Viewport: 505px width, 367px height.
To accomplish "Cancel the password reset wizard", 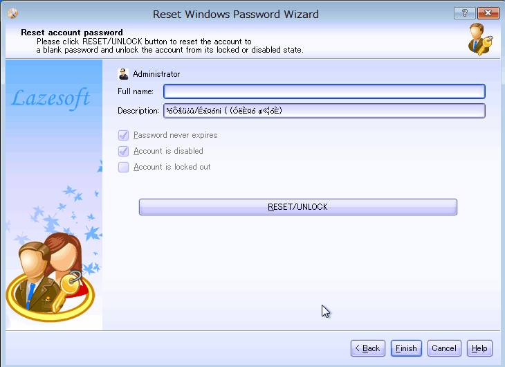I will pyautogui.click(x=444, y=348).
